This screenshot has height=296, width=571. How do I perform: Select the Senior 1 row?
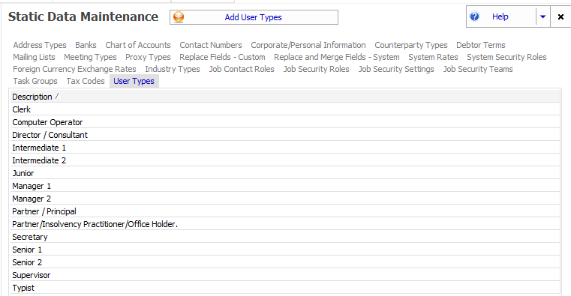point(285,250)
